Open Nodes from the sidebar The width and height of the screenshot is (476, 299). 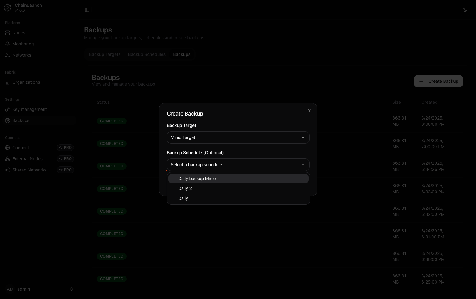(19, 33)
